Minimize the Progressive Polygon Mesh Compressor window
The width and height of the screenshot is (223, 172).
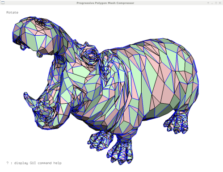[x=212, y=3]
